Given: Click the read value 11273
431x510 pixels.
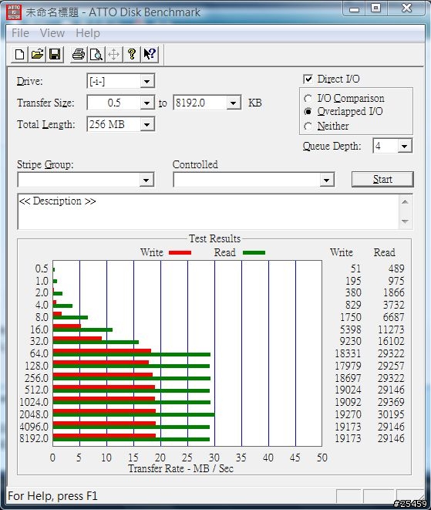Looking at the screenshot, I should click(x=391, y=329).
